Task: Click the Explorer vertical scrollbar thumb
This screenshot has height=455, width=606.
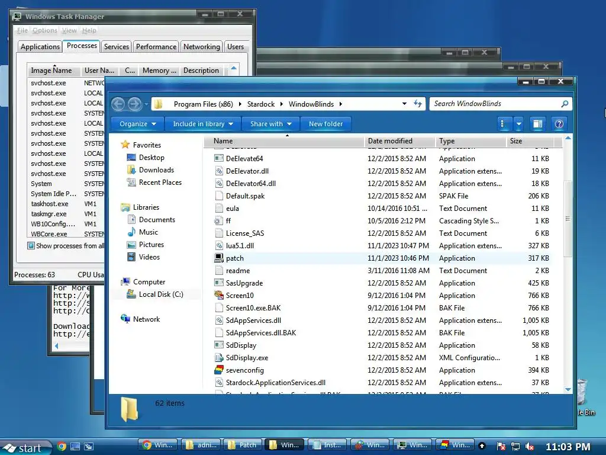Action: [568, 219]
